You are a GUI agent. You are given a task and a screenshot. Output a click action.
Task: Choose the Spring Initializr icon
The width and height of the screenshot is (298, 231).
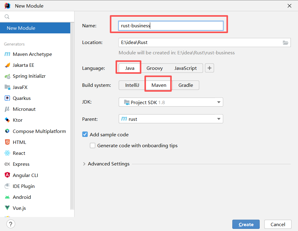(x=7, y=76)
